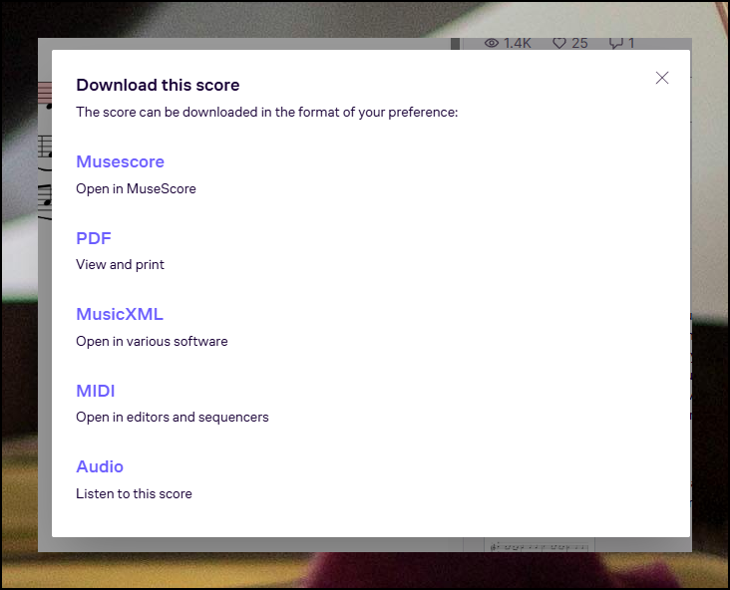Click the heart icon with 25 likes
The width and height of the screenshot is (730, 590).
(x=559, y=43)
